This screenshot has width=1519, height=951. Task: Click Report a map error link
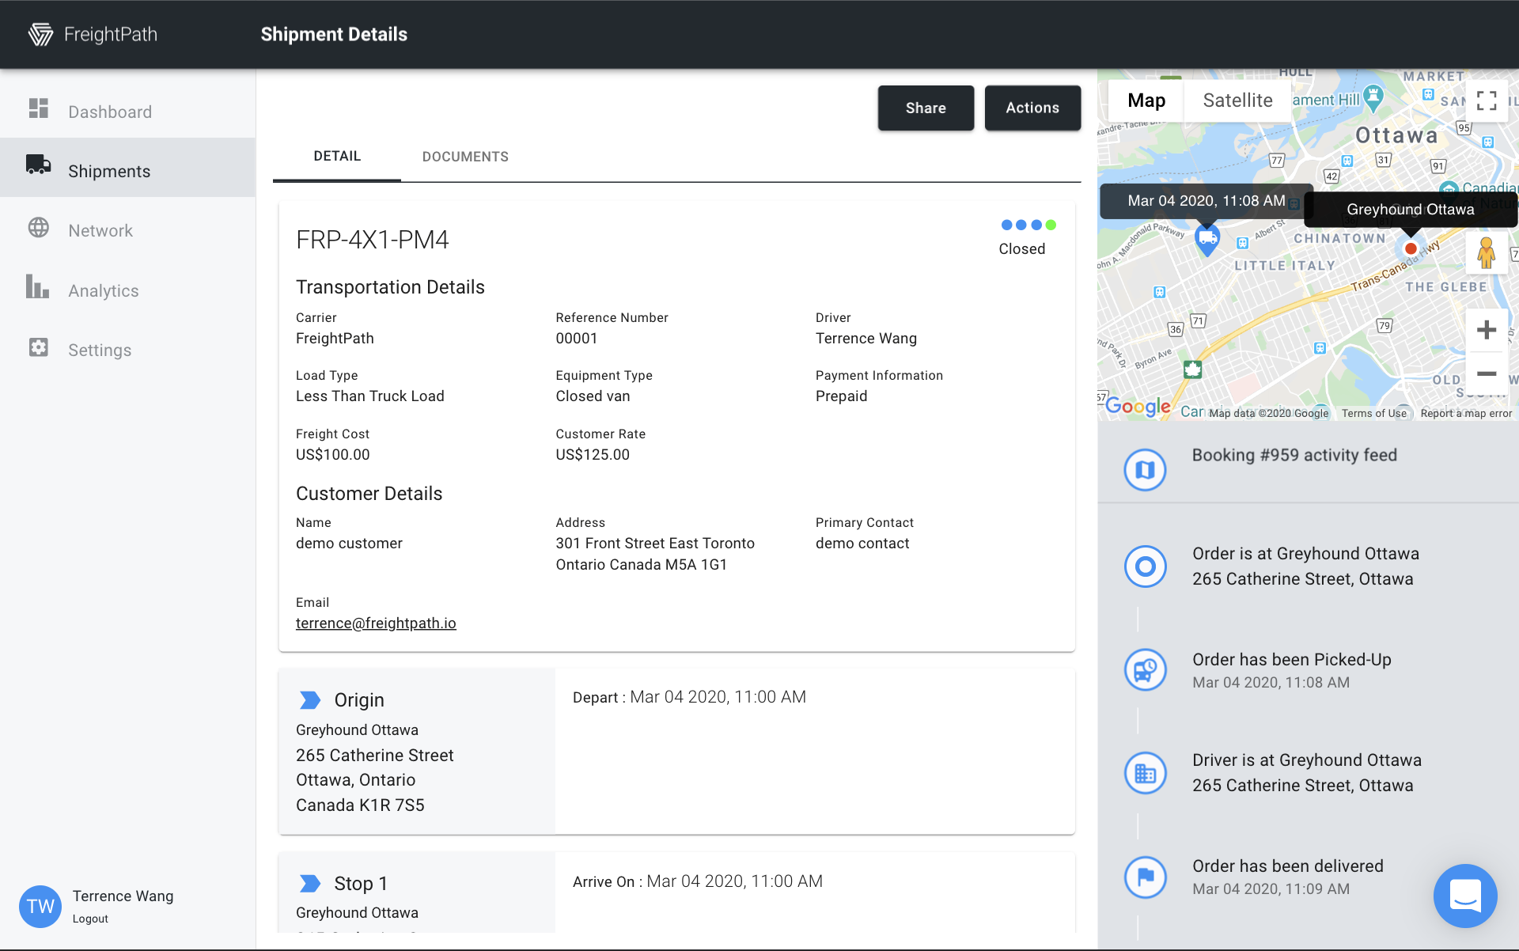coord(1466,413)
